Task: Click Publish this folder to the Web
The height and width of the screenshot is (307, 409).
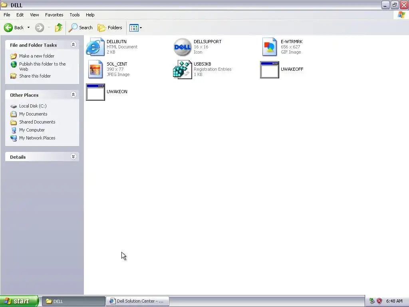Action: coord(42,67)
